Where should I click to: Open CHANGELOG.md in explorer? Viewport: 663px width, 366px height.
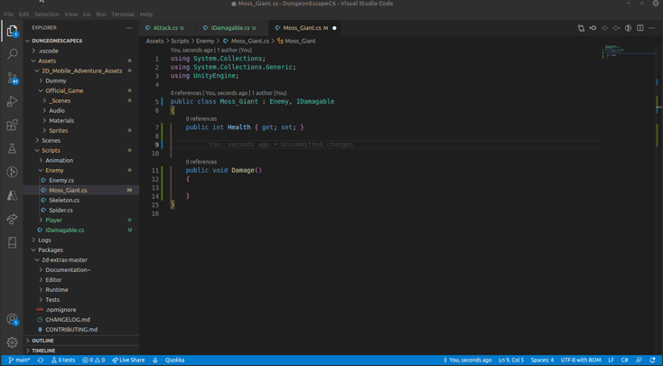pos(68,319)
